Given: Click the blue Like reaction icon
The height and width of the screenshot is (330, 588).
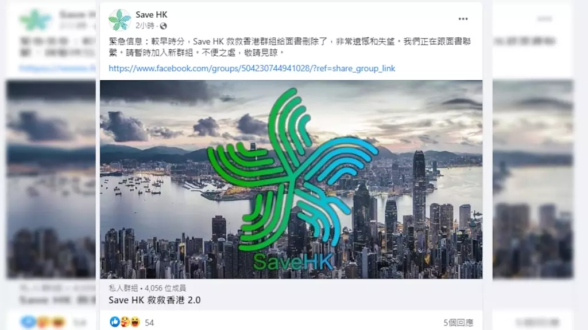Looking at the screenshot, I should [x=115, y=321].
